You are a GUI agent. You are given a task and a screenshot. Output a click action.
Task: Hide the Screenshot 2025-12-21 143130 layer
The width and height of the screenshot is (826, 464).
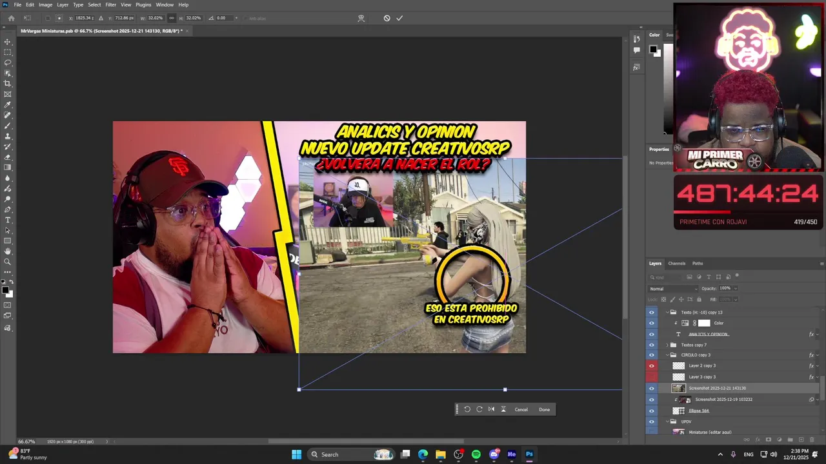[x=651, y=388]
